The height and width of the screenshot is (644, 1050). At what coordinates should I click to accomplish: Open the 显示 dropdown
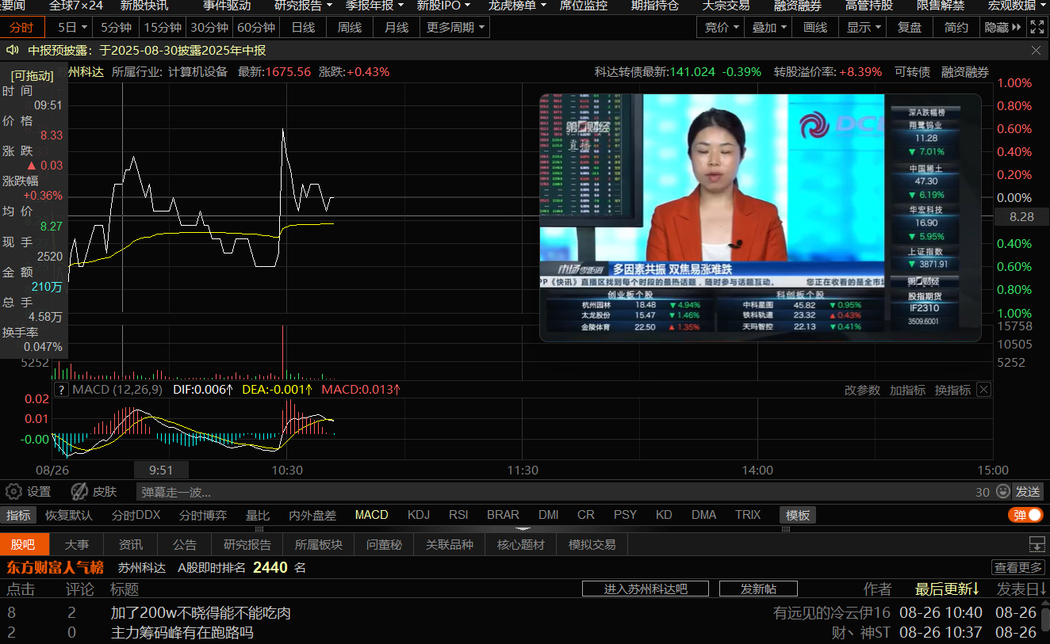[x=864, y=27]
